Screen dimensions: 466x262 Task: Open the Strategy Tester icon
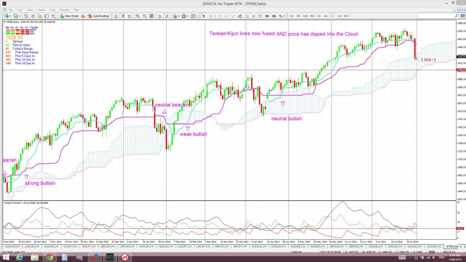pos(53,16)
